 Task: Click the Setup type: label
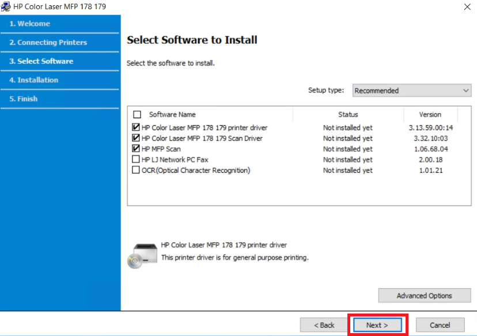[326, 90]
